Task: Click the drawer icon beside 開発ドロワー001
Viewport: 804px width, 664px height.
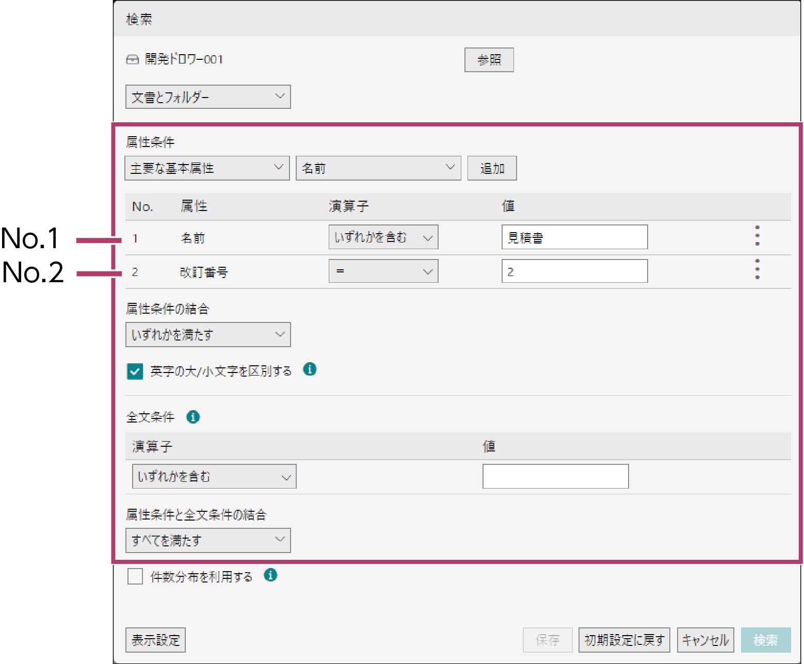Action: click(133, 59)
